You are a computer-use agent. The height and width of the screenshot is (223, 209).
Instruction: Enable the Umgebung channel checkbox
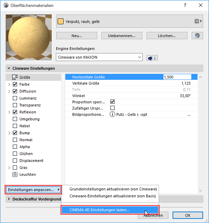(15, 119)
